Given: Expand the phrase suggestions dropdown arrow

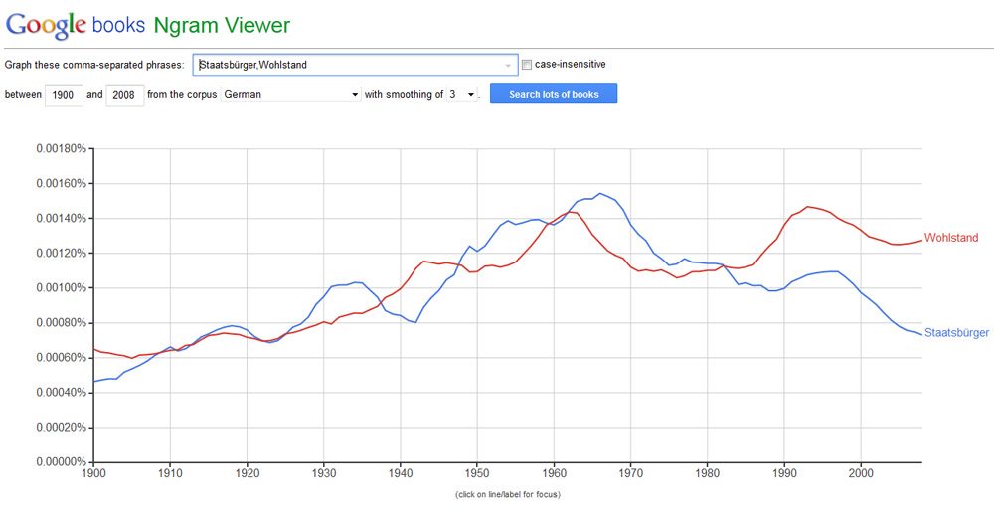Looking at the screenshot, I should pos(508,65).
